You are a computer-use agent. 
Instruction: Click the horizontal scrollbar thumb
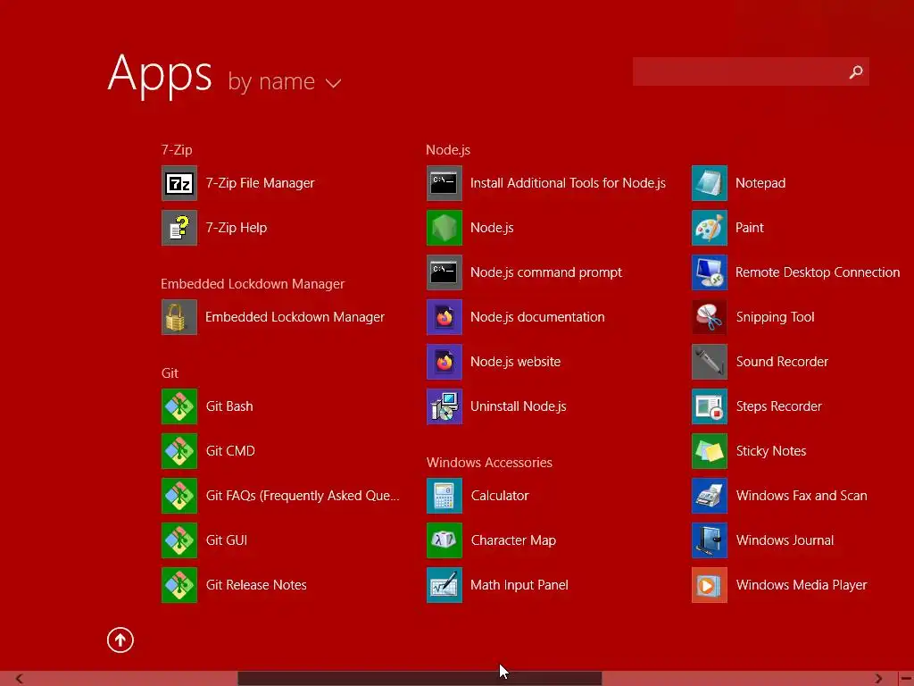pos(420,679)
